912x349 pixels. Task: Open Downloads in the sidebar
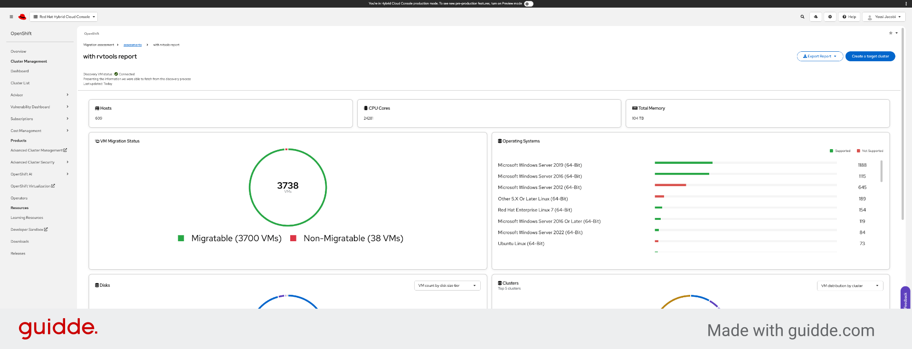tap(19, 241)
